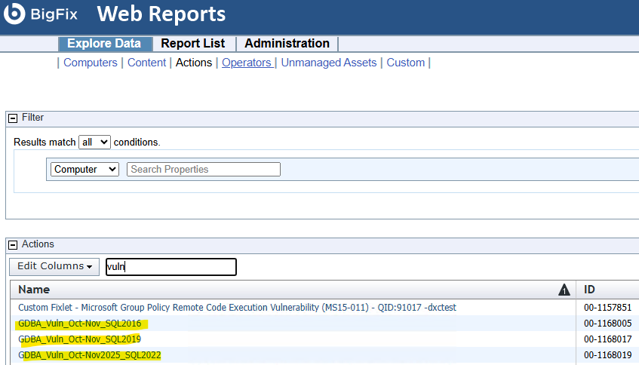
Task: Click the actions search box containing 'vuln'
Action: pos(171,267)
